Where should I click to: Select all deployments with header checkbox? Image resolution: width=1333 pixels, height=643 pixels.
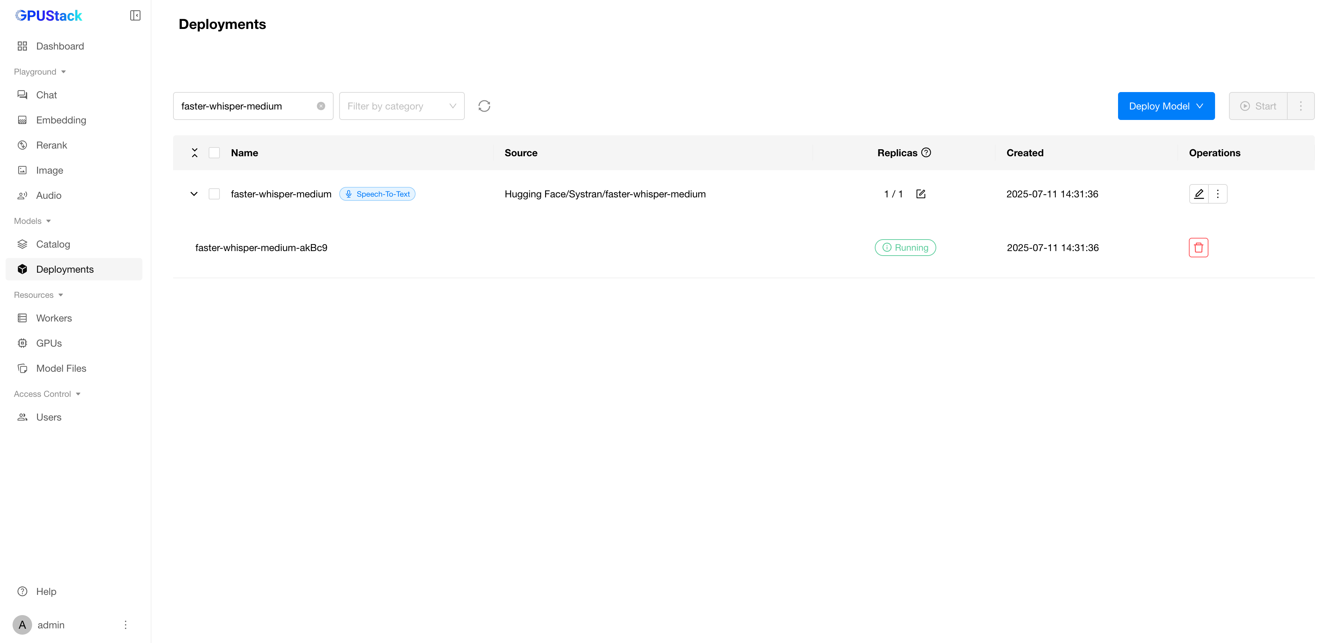(x=214, y=153)
